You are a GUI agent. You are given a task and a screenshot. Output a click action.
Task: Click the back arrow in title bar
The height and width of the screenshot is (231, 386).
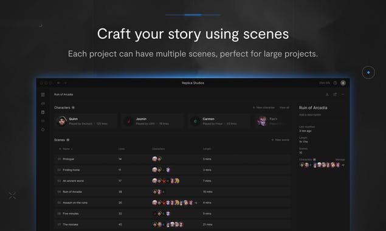(x=58, y=83)
